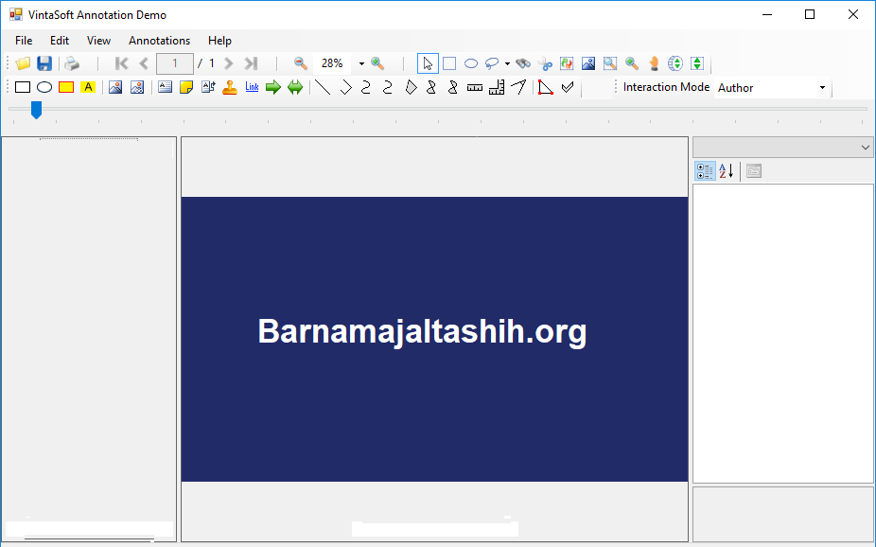876x547 pixels.
Task: Click the magnifier zoom selection tool
Action: [x=610, y=63]
